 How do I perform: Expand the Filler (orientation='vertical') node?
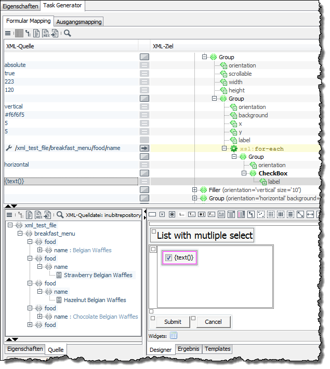tap(194, 189)
